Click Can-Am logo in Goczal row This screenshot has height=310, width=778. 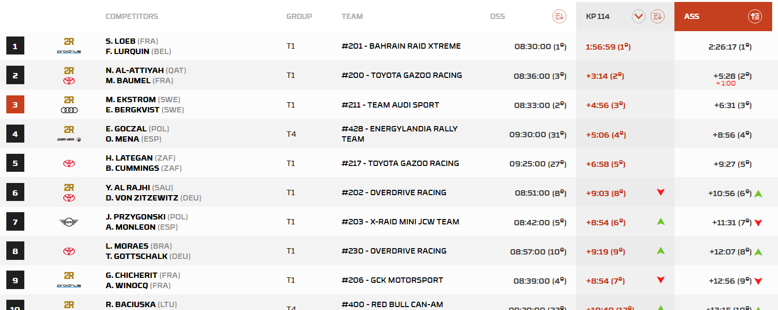pos(69,139)
